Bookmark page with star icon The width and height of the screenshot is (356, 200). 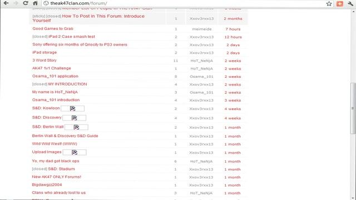329,3
